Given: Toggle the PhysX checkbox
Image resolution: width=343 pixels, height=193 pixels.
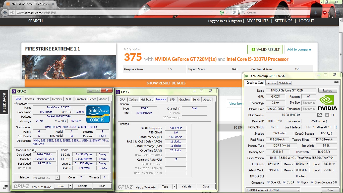Looking at the screenshot, I should (298, 182).
